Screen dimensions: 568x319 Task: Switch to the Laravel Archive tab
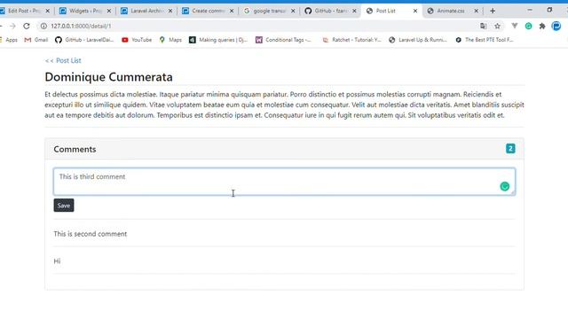pyautogui.click(x=146, y=11)
